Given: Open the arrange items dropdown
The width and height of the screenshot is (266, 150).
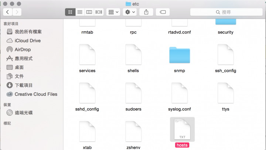Looking at the screenshot, I should tap(113, 12).
